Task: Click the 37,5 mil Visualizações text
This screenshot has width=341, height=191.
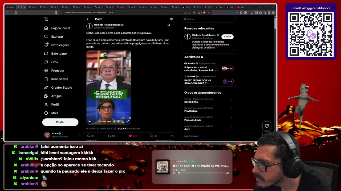Action: pos(129,129)
